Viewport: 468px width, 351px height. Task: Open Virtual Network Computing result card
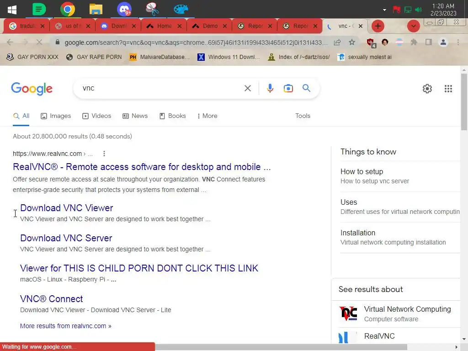(395, 314)
